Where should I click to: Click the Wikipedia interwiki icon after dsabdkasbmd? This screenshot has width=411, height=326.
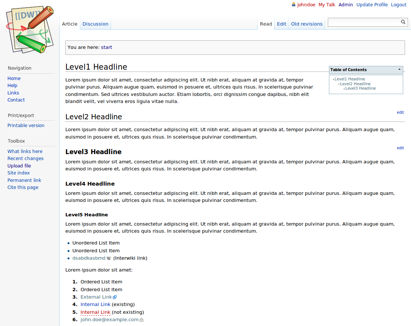pos(109,258)
